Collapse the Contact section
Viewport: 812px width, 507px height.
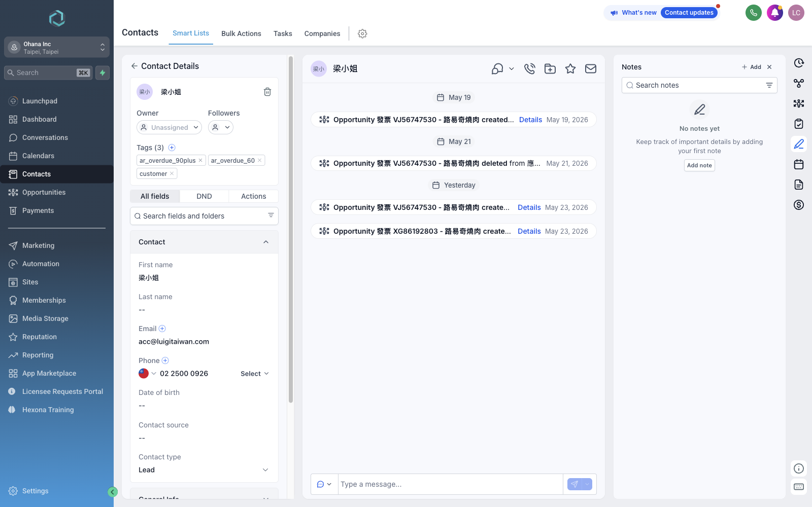tap(266, 242)
